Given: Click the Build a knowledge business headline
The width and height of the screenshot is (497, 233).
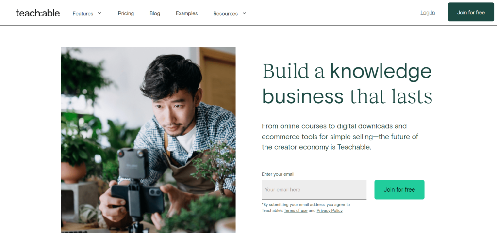Looking at the screenshot, I should [347, 84].
